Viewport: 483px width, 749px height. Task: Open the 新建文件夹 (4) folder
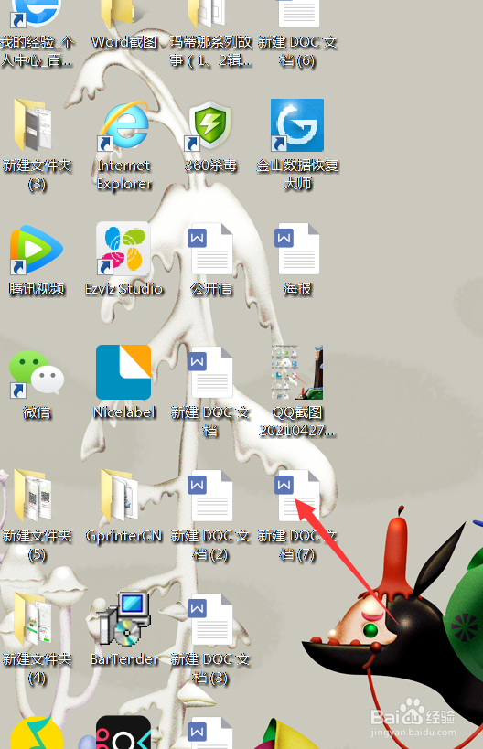point(34,619)
